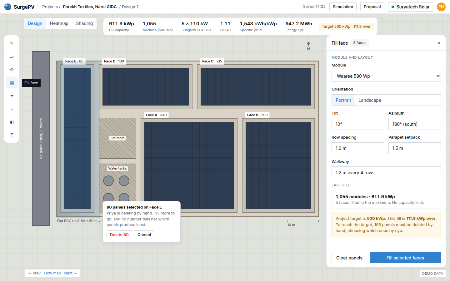Switch to the Design tab

(x=35, y=23)
